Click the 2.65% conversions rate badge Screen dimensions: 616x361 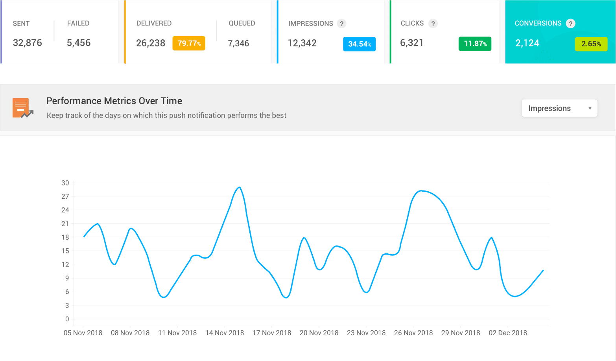click(591, 44)
